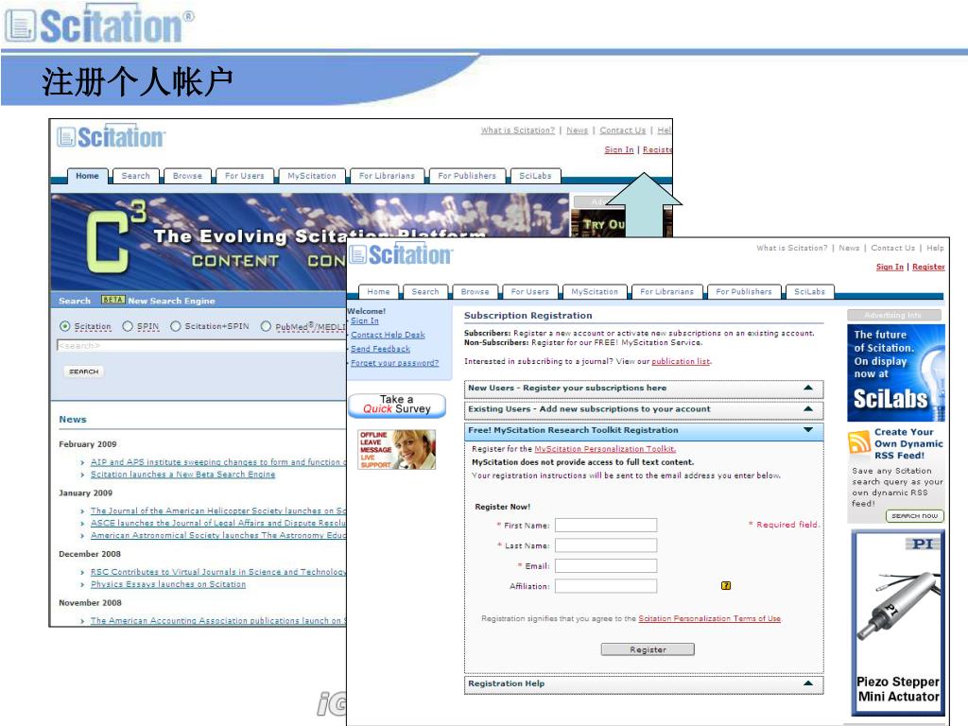Open the yellow Affiliation help icon
This screenshot has width=968, height=726.
726,585
